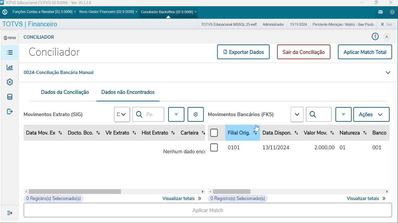
Task: Open filter for Movimentos Extrato (SIG)
Action: [176, 114]
